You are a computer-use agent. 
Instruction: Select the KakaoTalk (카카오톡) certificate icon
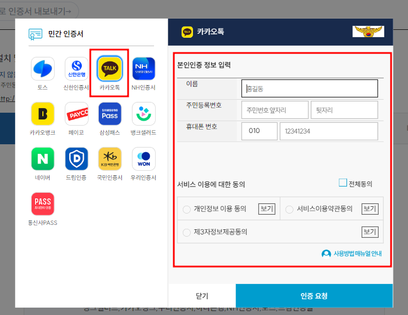tap(109, 69)
